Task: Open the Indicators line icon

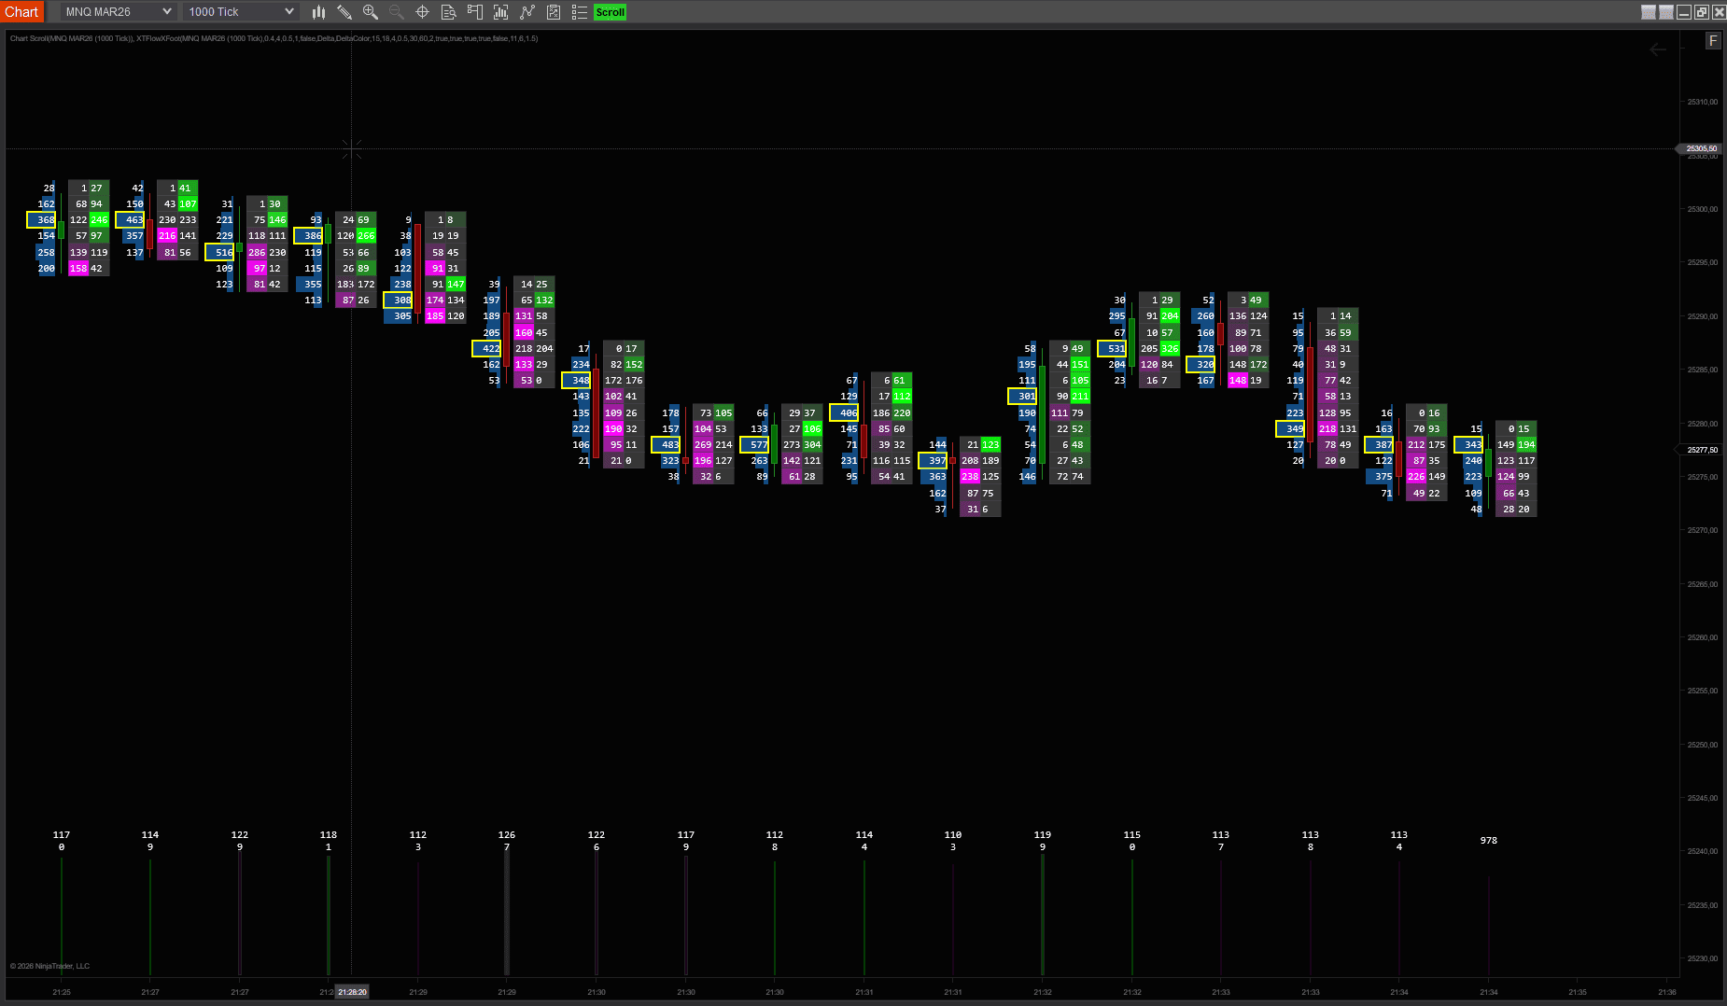Action: [x=527, y=12]
